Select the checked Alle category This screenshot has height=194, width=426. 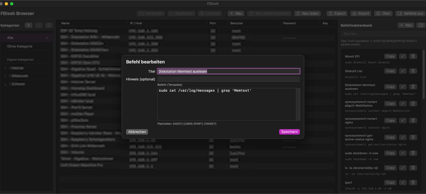[x=27, y=38]
